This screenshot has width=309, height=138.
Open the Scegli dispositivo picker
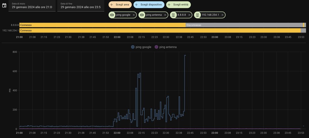[149, 5]
